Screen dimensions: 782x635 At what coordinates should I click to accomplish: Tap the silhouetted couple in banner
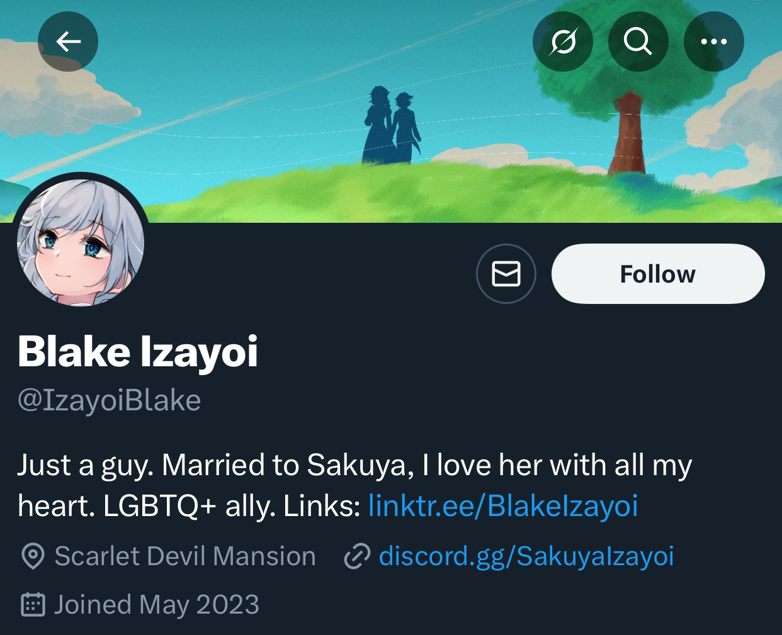coord(390,126)
